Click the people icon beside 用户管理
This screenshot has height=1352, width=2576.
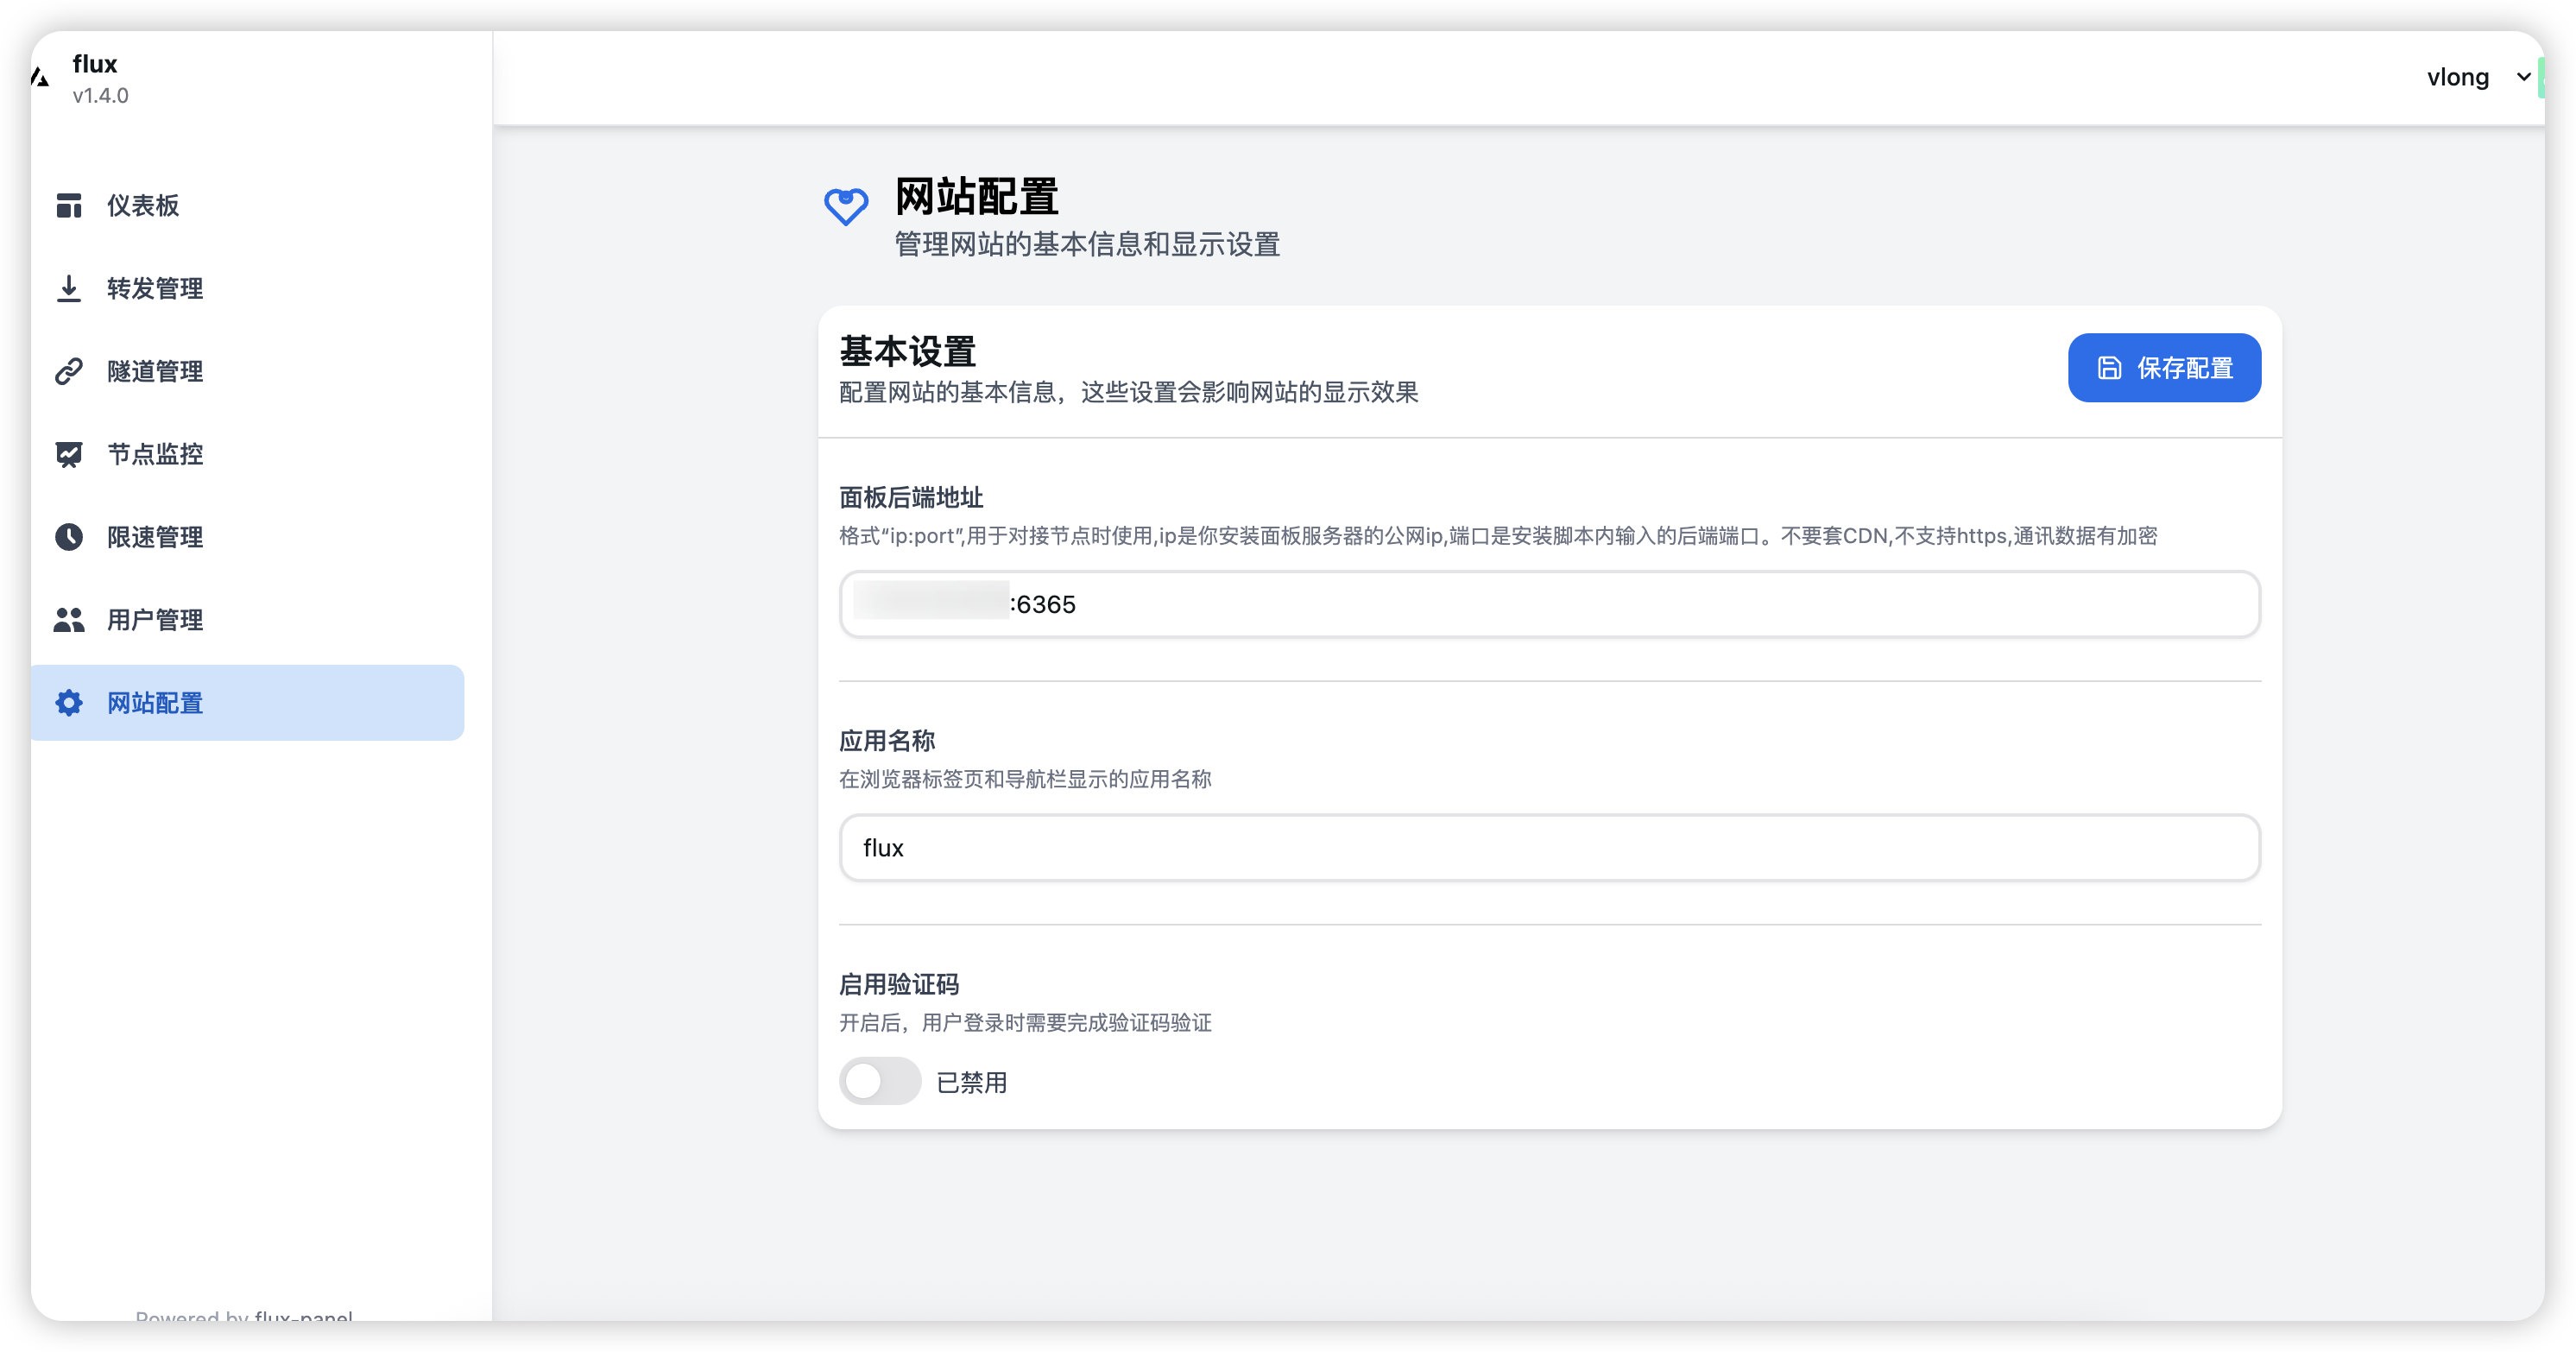coord(69,620)
